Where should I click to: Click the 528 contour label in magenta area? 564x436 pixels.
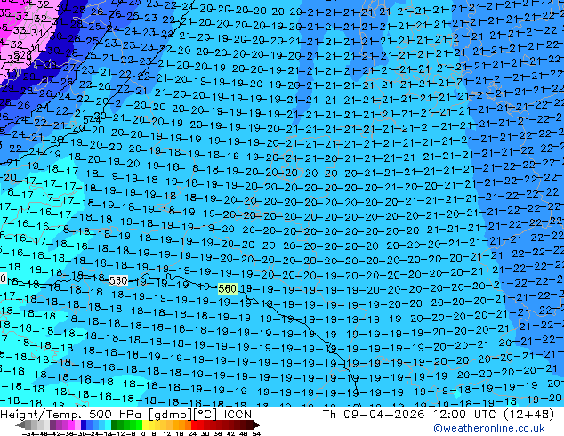pos(22,55)
